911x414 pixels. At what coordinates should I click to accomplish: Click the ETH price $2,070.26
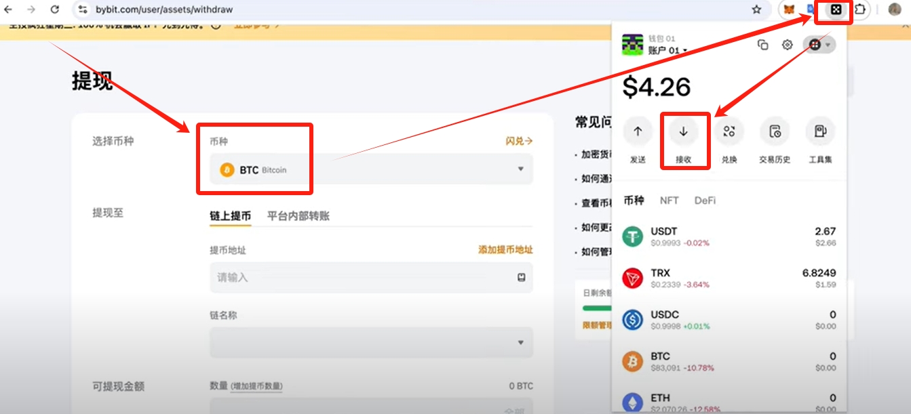pyautogui.click(x=667, y=409)
